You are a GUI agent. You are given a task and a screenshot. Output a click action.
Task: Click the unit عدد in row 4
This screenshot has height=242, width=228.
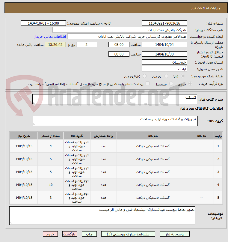[x=103, y=185]
